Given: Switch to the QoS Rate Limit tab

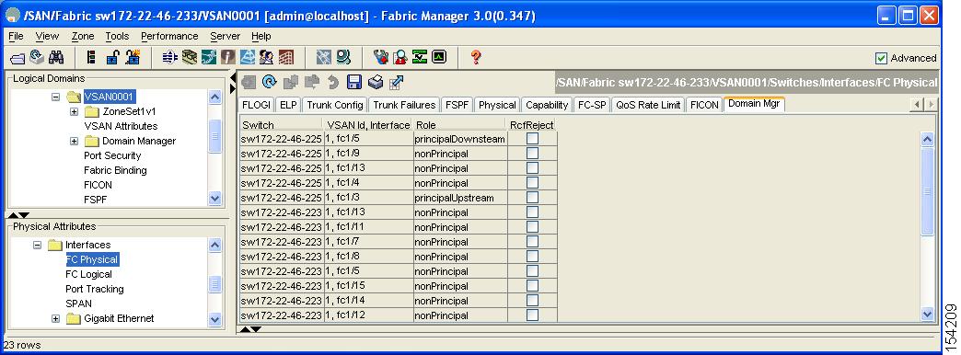Looking at the screenshot, I should [x=648, y=105].
